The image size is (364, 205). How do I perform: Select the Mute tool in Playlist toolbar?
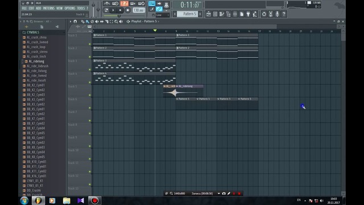point(97,22)
